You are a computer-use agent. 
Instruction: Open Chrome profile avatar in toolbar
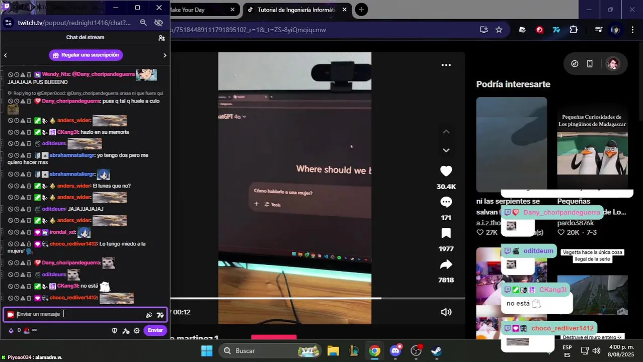(615, 30)
